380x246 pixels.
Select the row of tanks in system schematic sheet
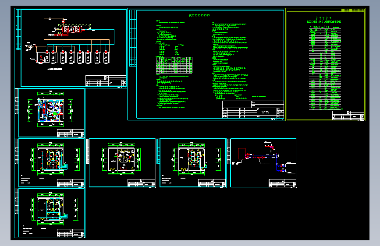(74, 58)
